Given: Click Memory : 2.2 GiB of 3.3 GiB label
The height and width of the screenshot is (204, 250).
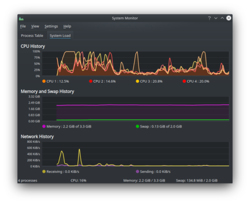Looking at the screenshot, I should (x=69, y=126).
